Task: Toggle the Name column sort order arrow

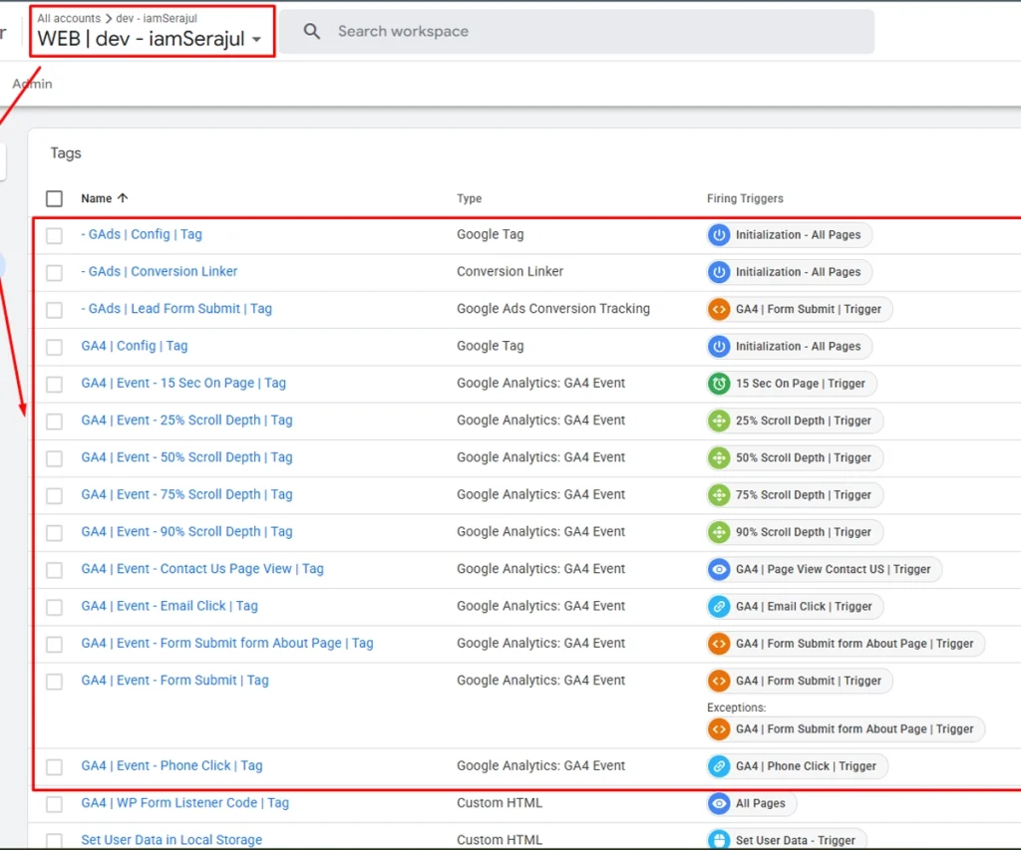Action: coord(125,198)
